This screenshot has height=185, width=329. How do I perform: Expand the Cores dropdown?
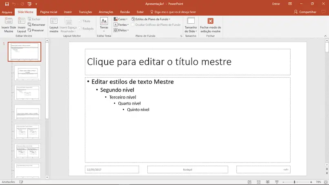tap(121, 19)
